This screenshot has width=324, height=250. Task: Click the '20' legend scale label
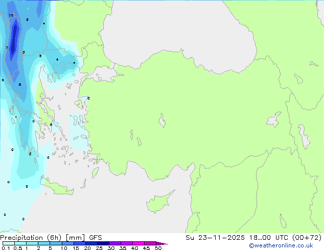click(87, 248)
